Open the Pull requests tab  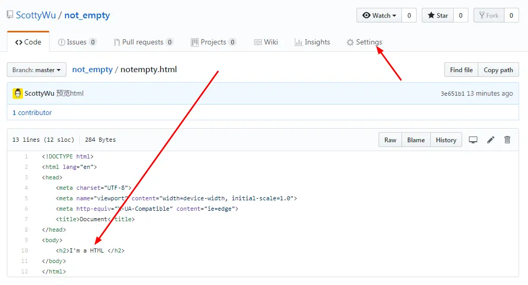[143, 42]
